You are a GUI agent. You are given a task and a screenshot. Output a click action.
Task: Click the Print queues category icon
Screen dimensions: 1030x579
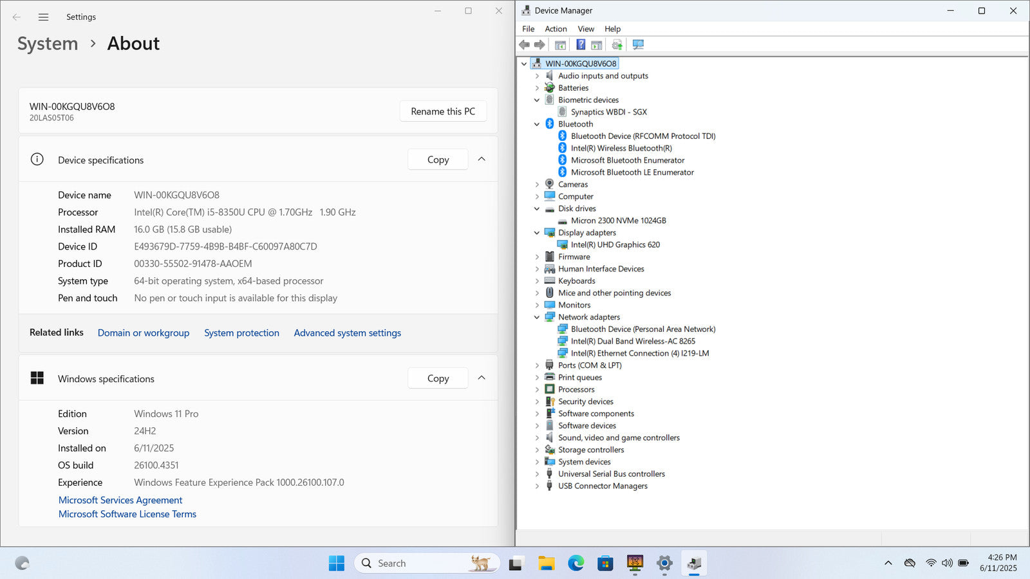(x=549, y=377)
